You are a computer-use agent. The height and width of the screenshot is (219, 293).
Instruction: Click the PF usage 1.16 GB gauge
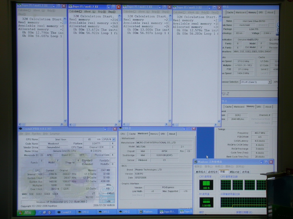[206, 203]
